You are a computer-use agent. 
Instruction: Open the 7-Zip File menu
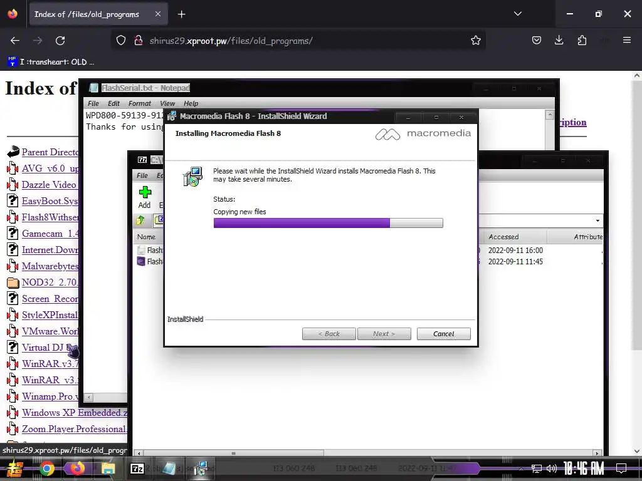pyautogui.click(x=142, y=175)
